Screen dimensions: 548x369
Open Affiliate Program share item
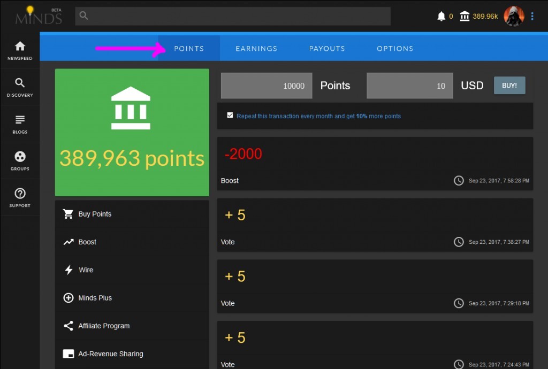point(104,326)
